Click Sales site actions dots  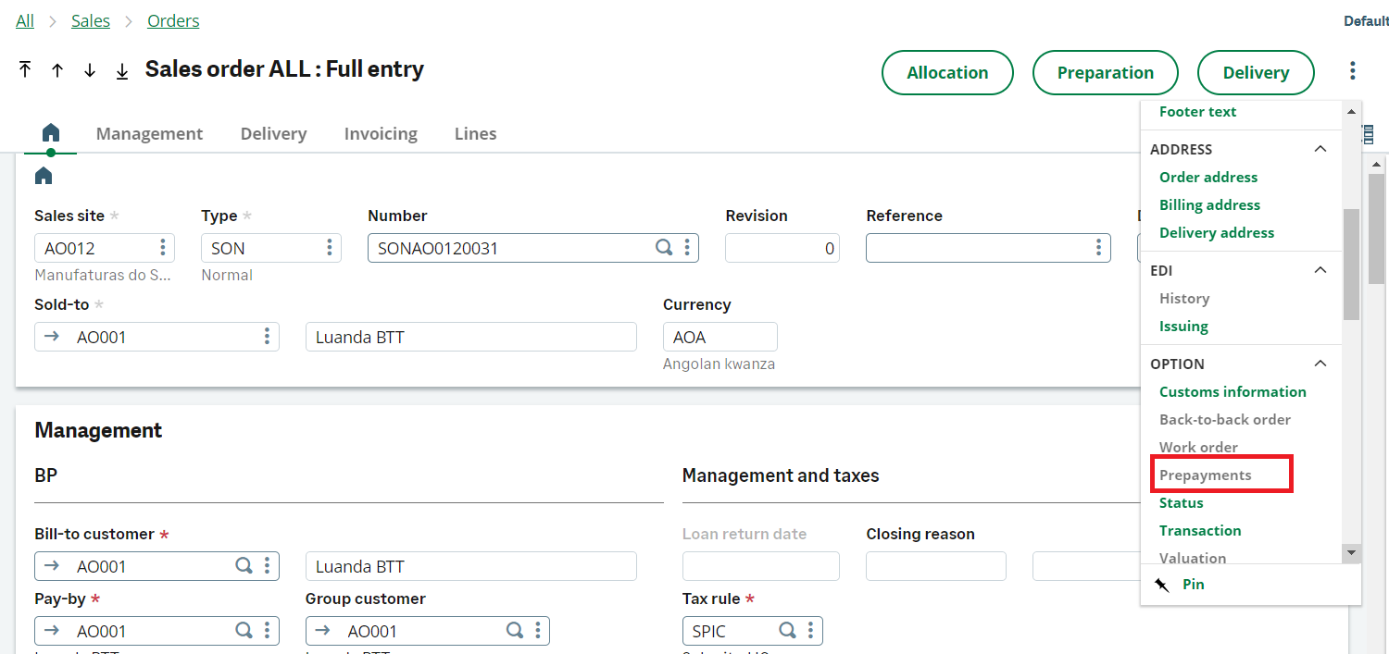[162, 248]
